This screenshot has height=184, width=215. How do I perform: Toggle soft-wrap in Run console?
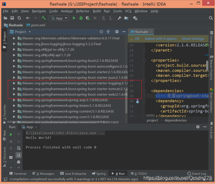tap(19, 148)
